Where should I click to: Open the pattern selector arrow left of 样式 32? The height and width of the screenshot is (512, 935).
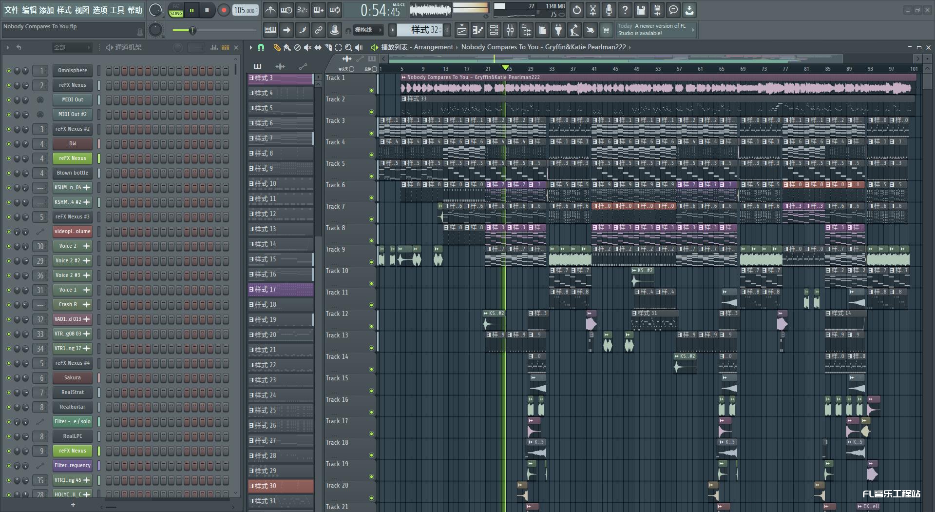[392, 30]
